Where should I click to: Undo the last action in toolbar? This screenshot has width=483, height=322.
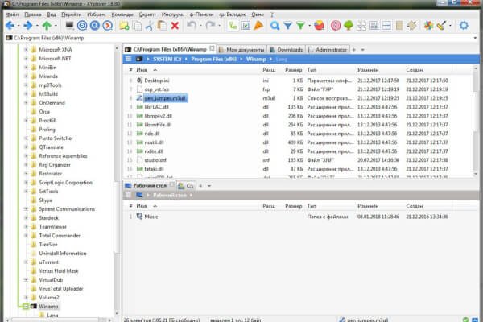[x=192, y=26]
